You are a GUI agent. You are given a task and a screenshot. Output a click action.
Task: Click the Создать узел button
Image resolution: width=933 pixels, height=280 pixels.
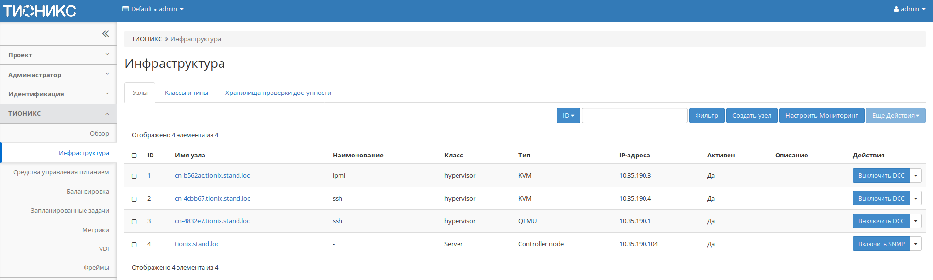tap(751, 115)
